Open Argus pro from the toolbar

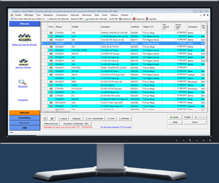(x=138, y=19)
